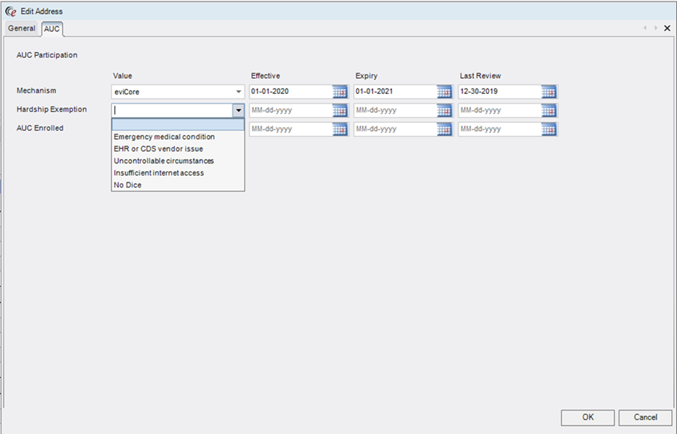This screenshot has height=434, width=677.
Task: Open calendar for Hardship Exemption Last Review
Action: coord(549,111)
